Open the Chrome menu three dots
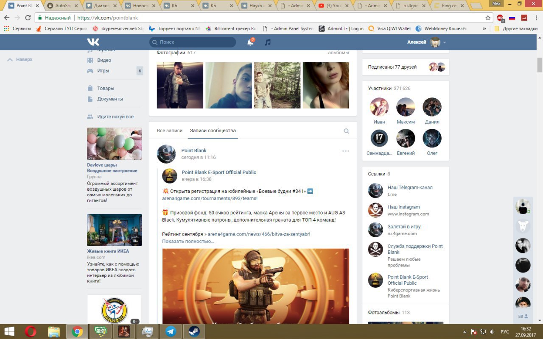 [x=536, y=18]
